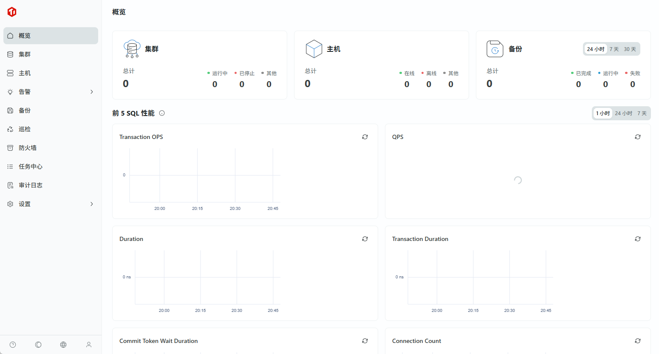Open 审计日志 in the sidebar
The height and width of the screenshot is (354, 659).
(x=31, y=185)
